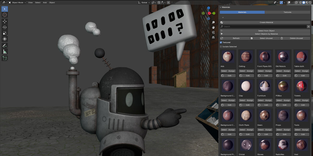Pick the Move tool in toolbar
Viewport: 313px width, 156px height.
coord(5,21)
